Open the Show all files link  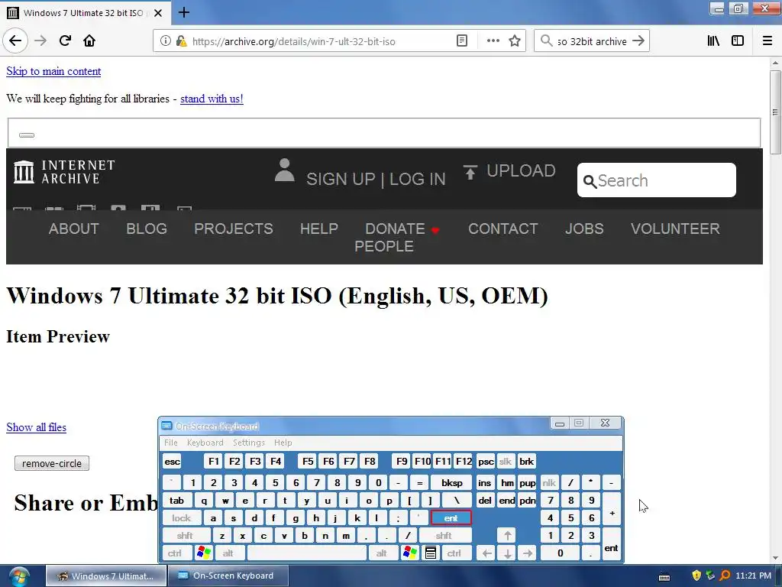tap(36, 427)
